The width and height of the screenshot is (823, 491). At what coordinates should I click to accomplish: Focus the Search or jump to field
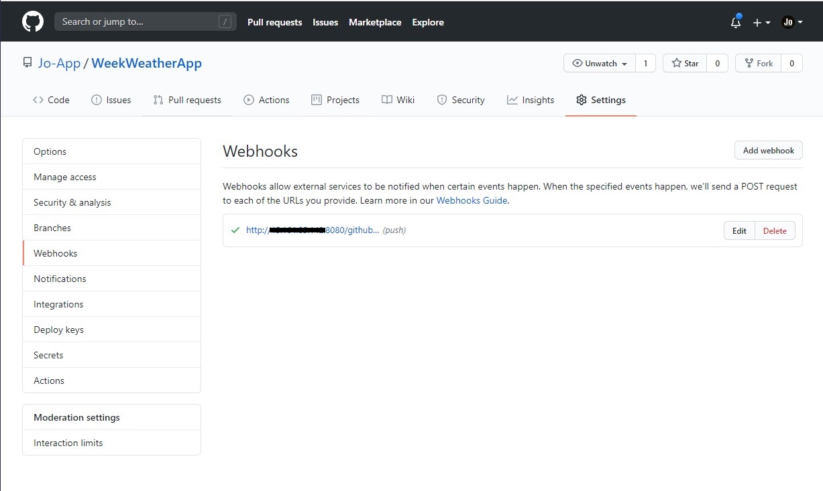tap(146, 21)
